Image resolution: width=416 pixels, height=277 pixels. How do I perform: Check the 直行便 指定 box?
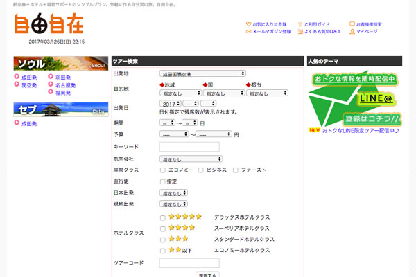(163, 181)
